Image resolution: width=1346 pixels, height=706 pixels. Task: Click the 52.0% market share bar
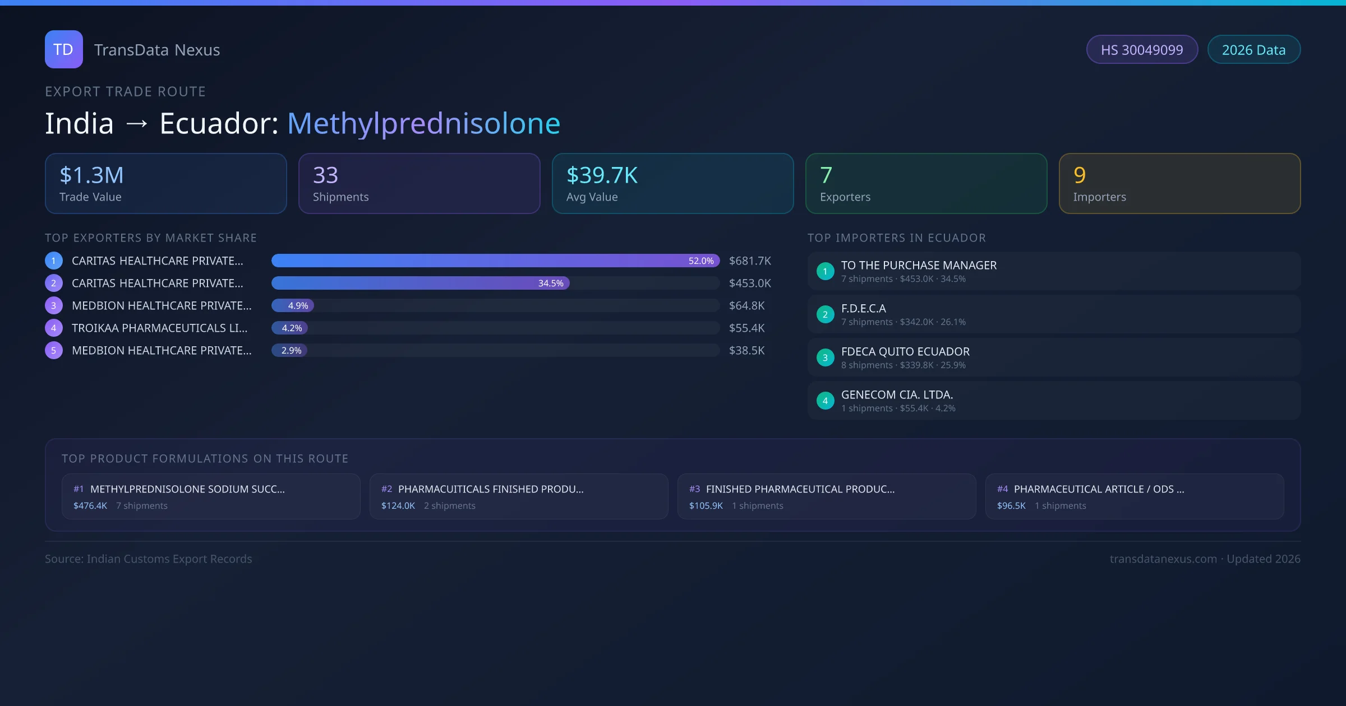click(x=495, y=261)
